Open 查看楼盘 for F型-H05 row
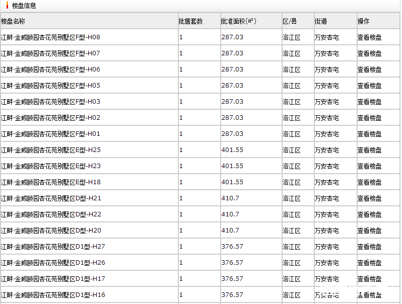The width and height of the screenshot is (402, 304). (369, 86)
